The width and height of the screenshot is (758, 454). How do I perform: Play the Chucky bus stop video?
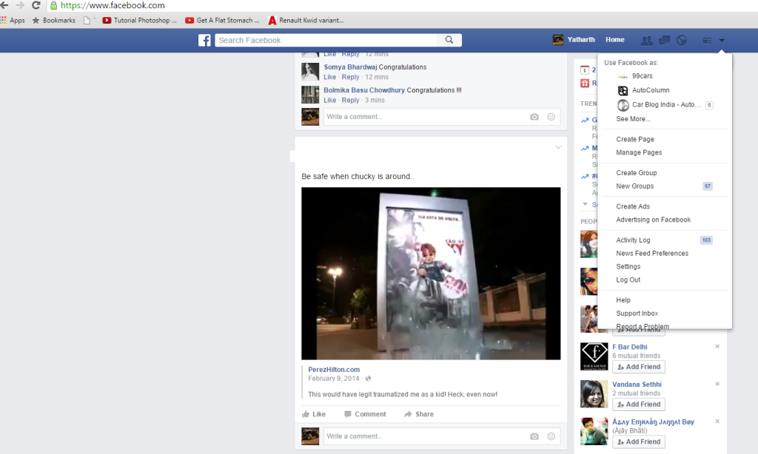(431, 274)
